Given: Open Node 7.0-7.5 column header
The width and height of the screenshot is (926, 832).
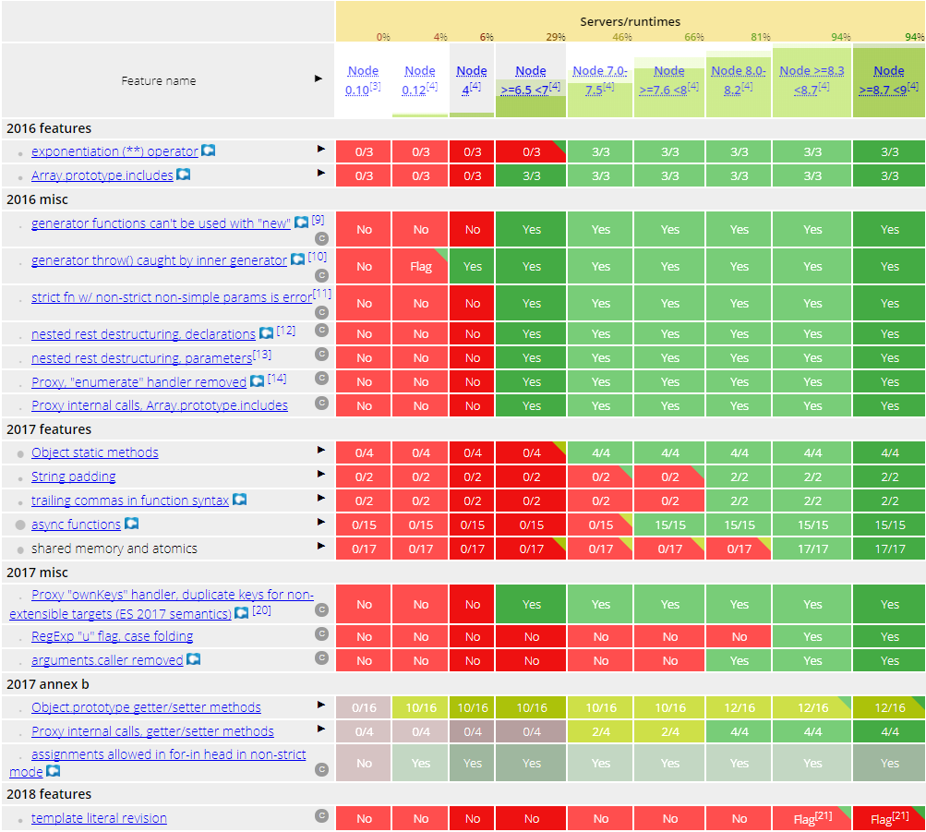Looking at the screenshot, I should tap(600, 80).
